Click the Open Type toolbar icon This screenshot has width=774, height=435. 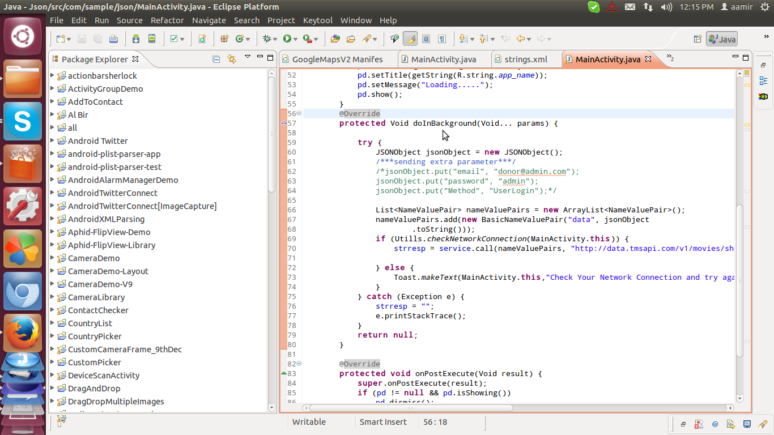pyautogui.click(x=335, y=39)
